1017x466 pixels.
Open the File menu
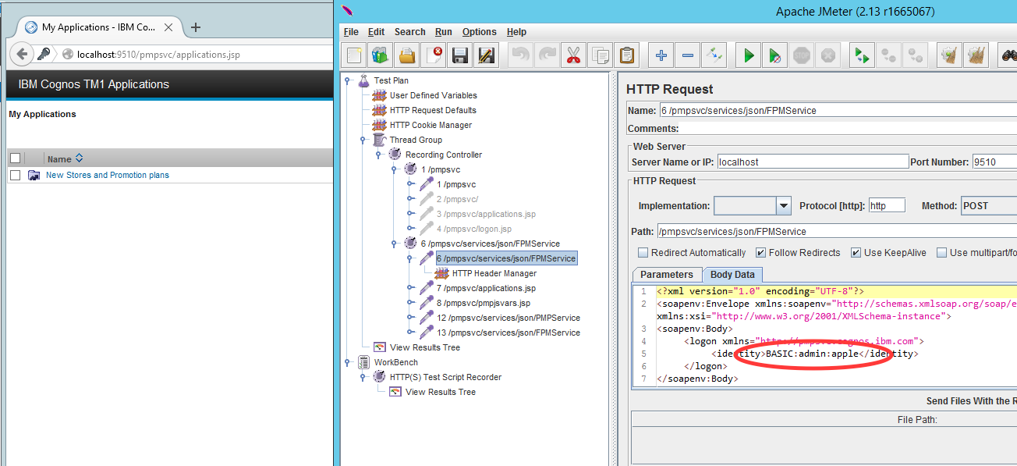click(x=351, y=32)
